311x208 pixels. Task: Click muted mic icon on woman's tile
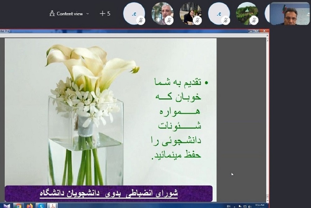coord(197,21)
